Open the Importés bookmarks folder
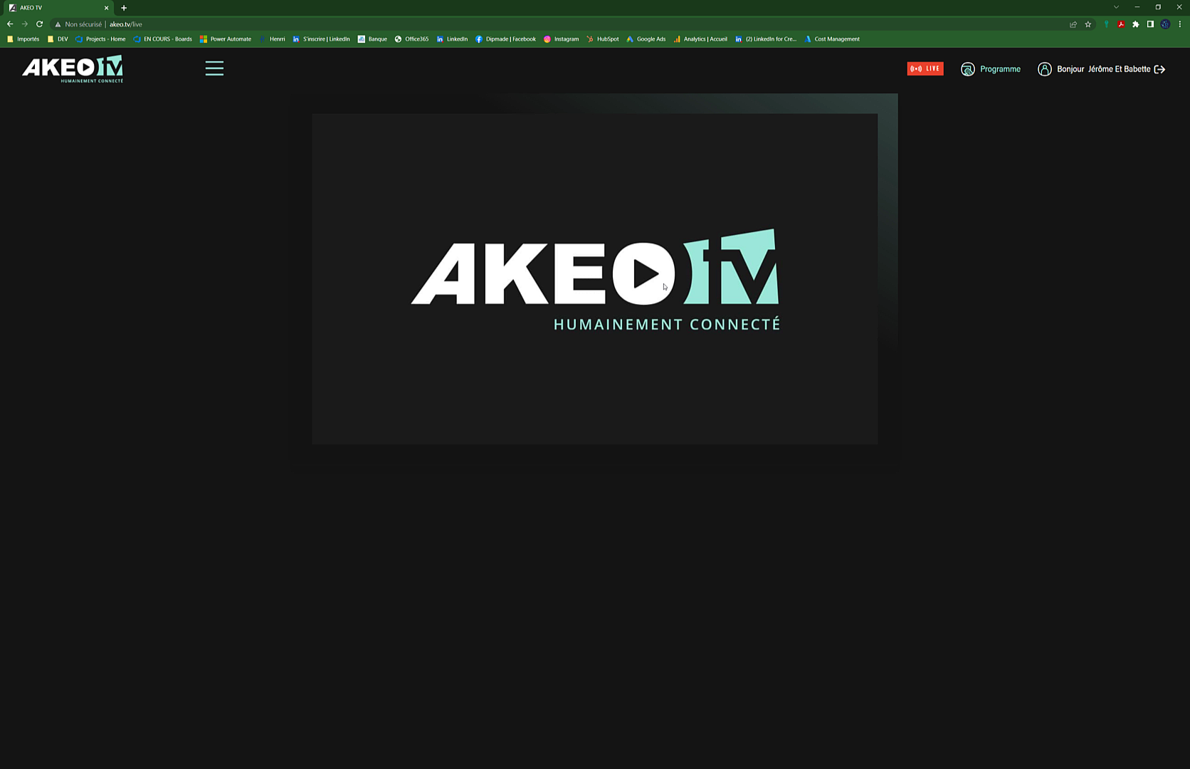 tap(23, 39)
